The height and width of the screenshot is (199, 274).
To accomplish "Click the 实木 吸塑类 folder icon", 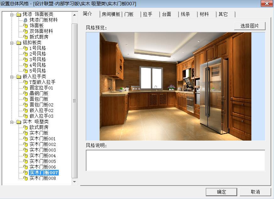I will pyautogui.click(x=19, y=122).
